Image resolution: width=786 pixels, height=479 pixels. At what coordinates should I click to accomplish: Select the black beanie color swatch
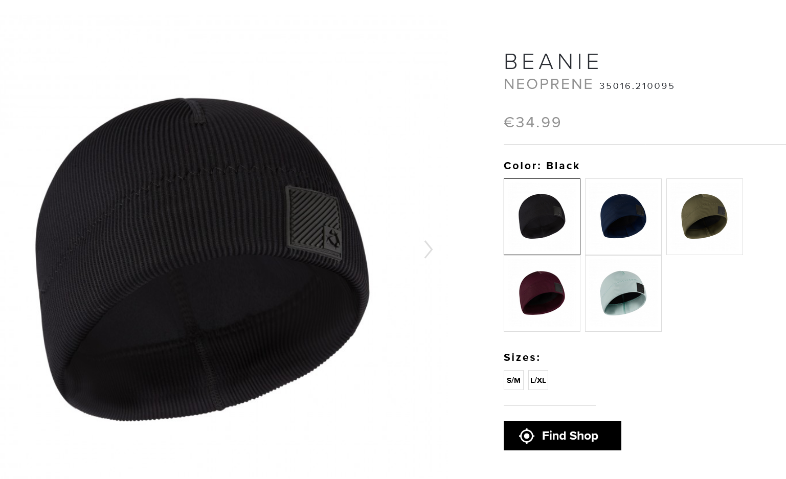coord(542,217)
